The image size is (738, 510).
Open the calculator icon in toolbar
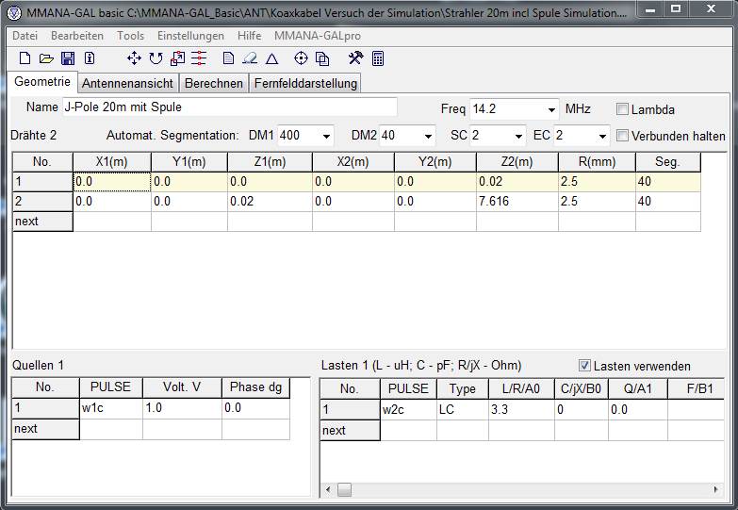(x=378, y=58)
